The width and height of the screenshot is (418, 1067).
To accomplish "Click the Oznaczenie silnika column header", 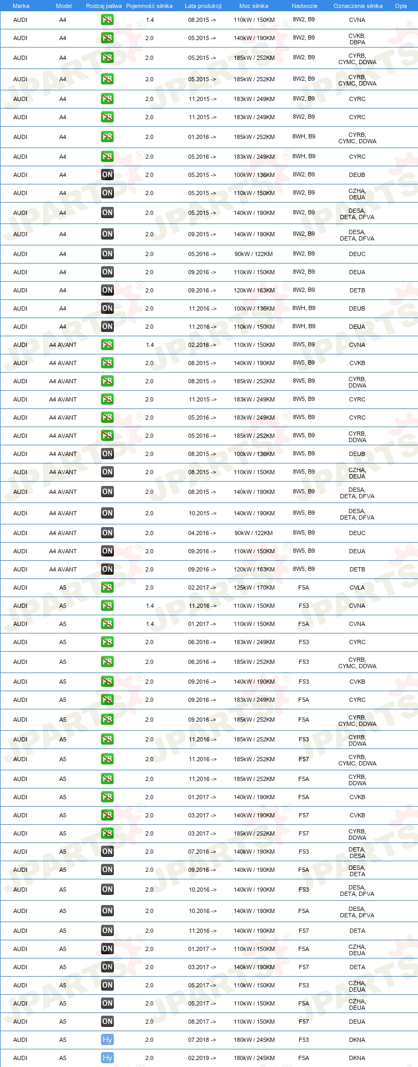I will [x=358, y=6].
